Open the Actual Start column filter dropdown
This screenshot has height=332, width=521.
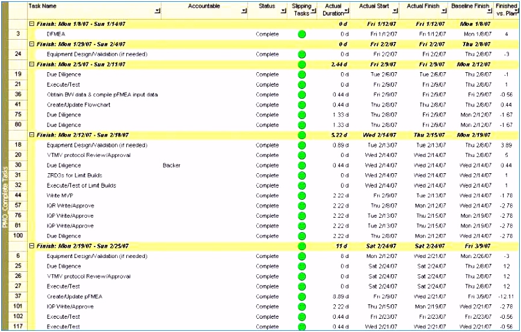point(395,11)
